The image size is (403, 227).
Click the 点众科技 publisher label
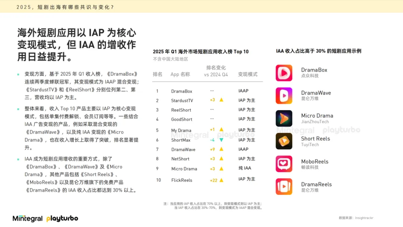coord(310,76)
